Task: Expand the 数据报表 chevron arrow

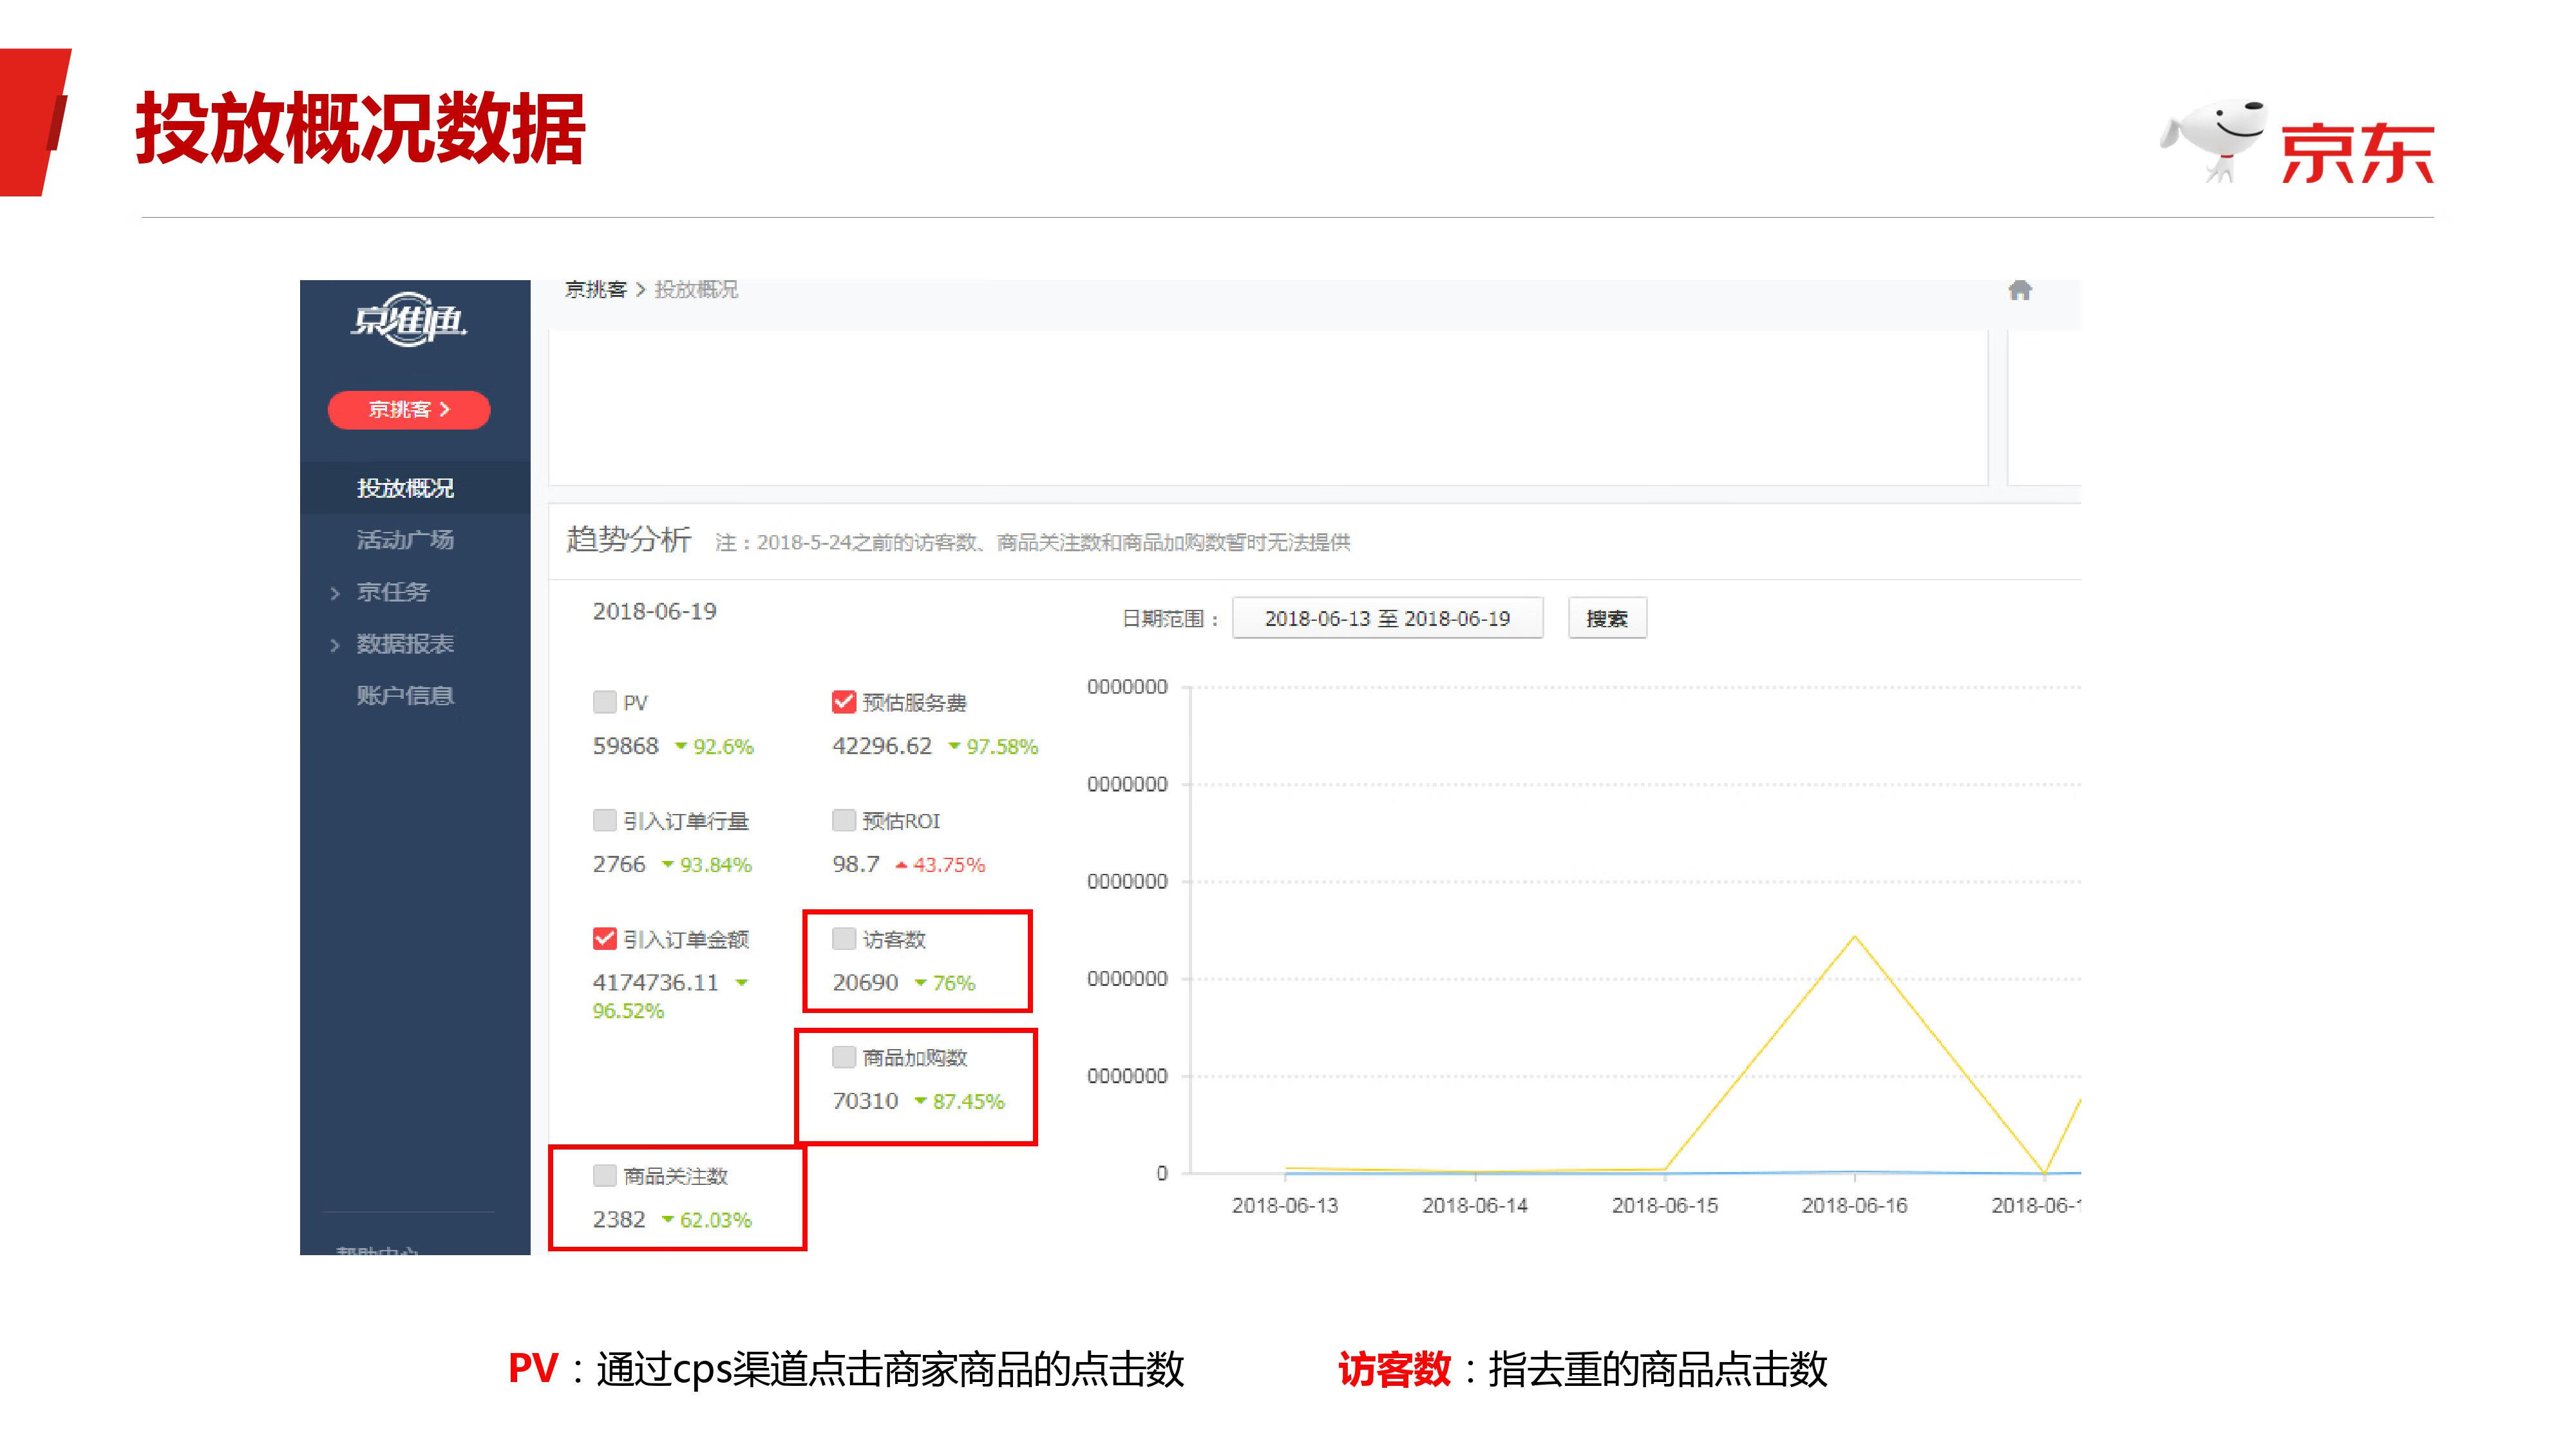Action: click(335, 645)
